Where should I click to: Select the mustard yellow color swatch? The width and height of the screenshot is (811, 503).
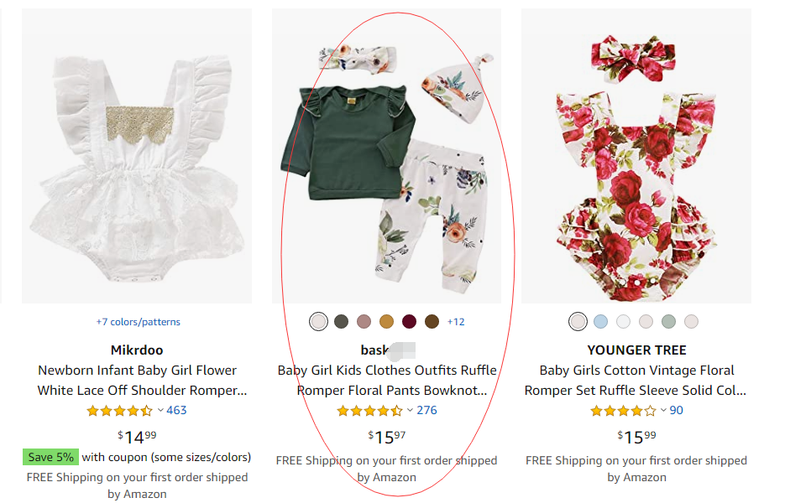pyautogui.click(x=386, y=322)
